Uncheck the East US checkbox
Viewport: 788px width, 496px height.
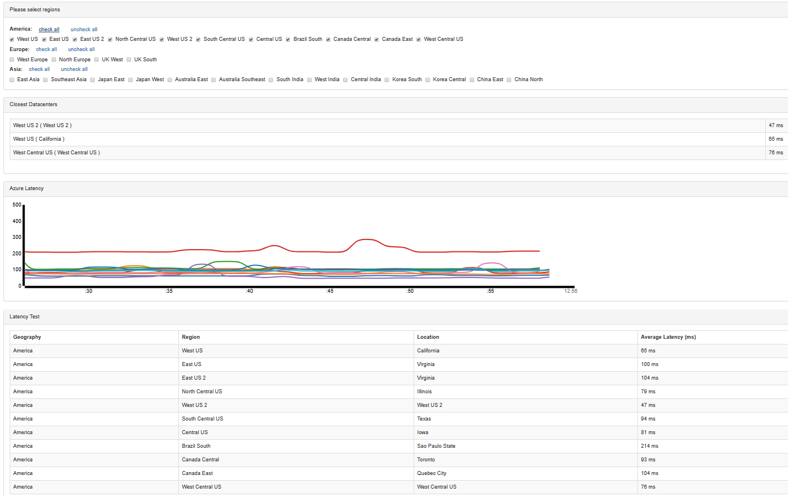click(x=44, y=40)
